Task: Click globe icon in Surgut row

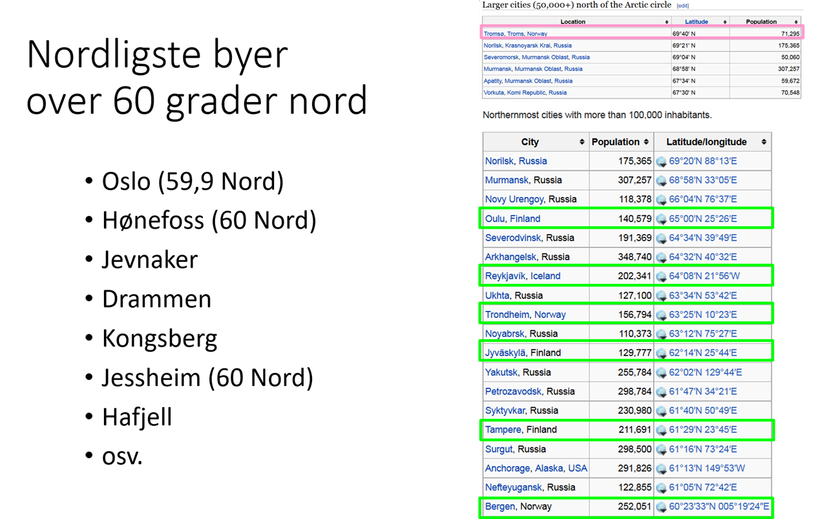Action: click(662, 449)
